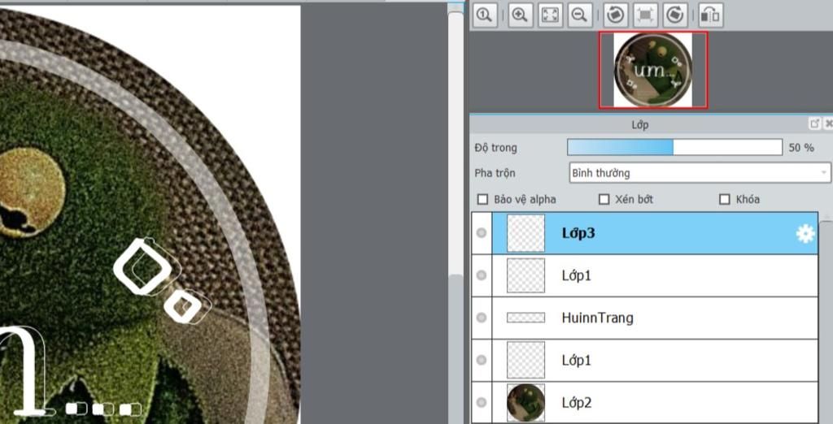Viewport: 833px width, 424px height.
Task: Detach the Lớp panel into floating window
Action: point(814,123)
